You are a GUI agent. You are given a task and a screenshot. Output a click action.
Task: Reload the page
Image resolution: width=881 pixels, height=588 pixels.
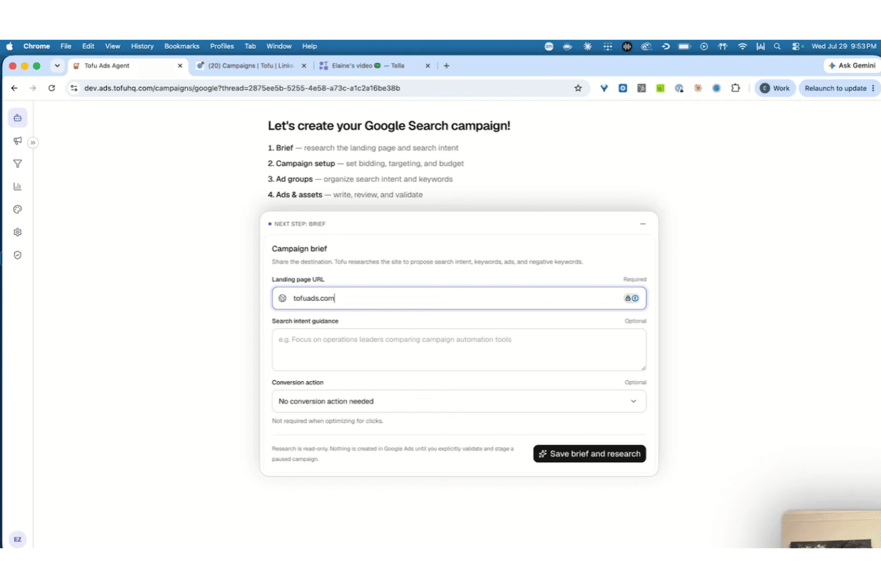pos(52,88)
